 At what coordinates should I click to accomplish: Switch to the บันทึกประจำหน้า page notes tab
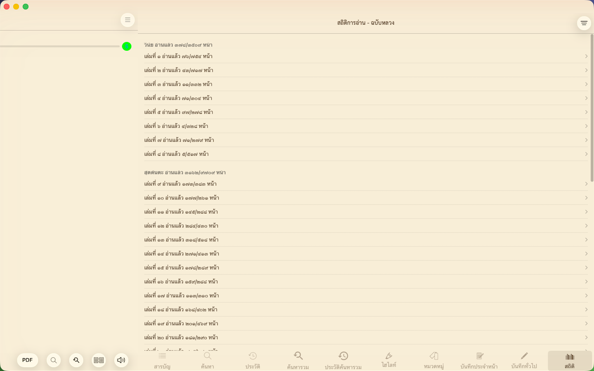pyautogui.click(x=479, y=361)
